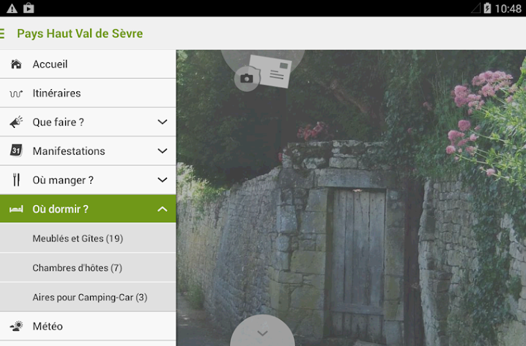This screenshot has width=526, height=346.
Task: Click the Où manger fork and knife icon
Action: (16, 179)
